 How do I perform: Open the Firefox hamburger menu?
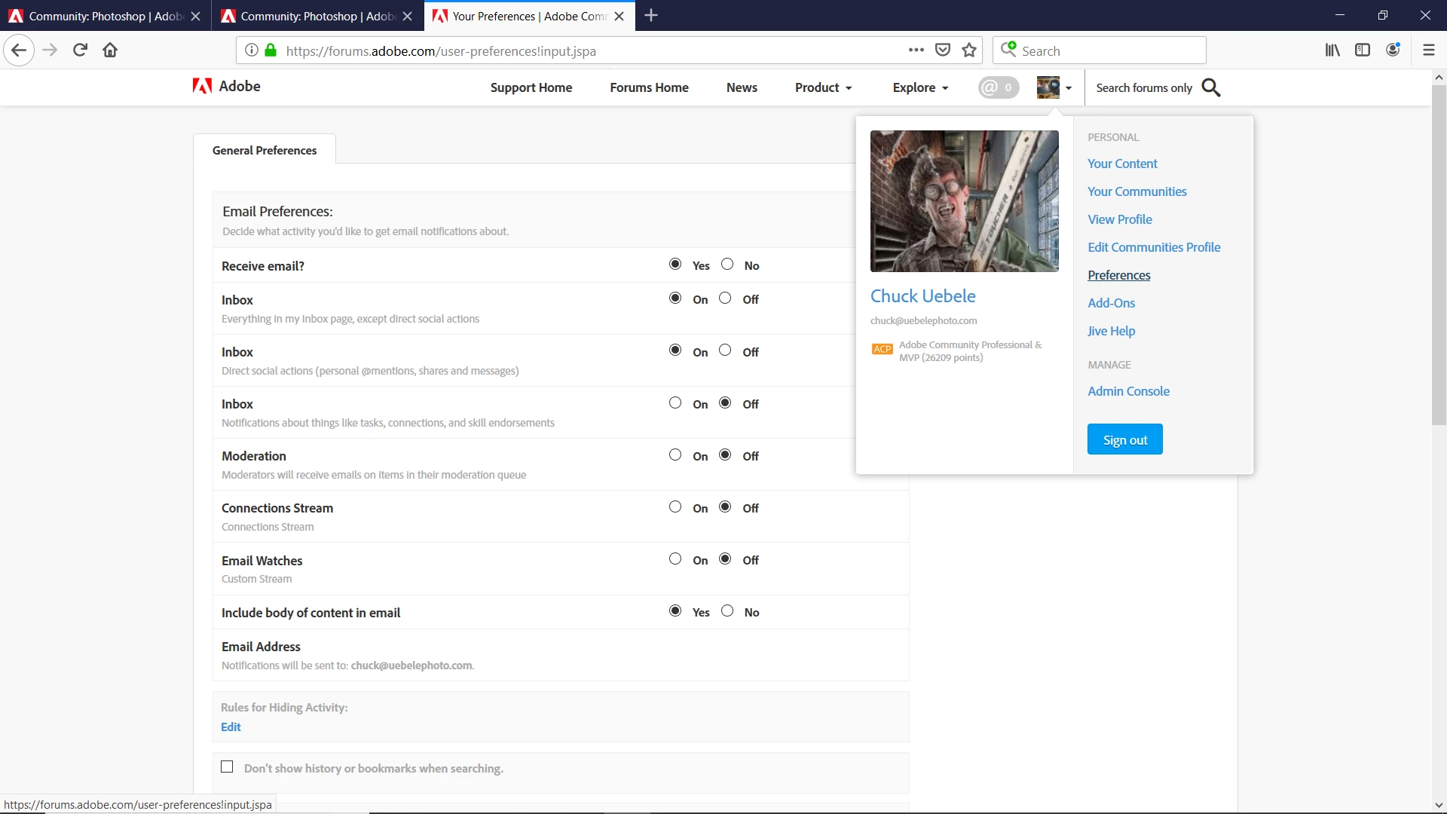click(x=1428, y=50)
